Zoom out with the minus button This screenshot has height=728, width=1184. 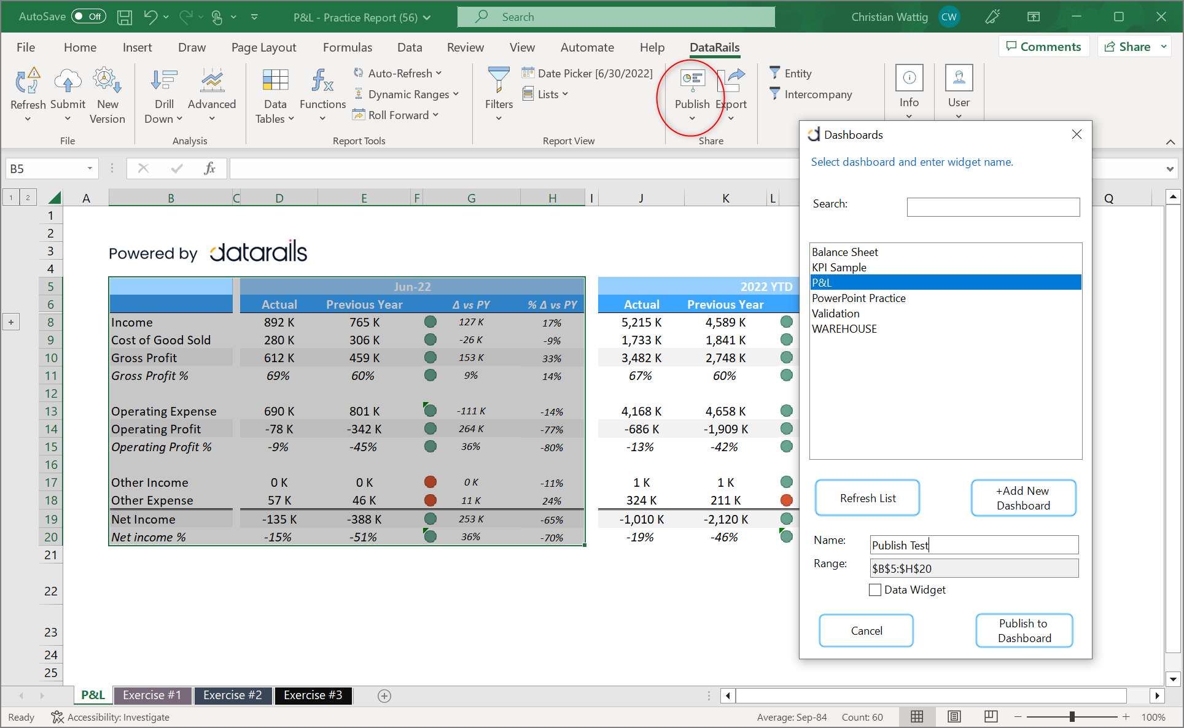point(1018,716)
